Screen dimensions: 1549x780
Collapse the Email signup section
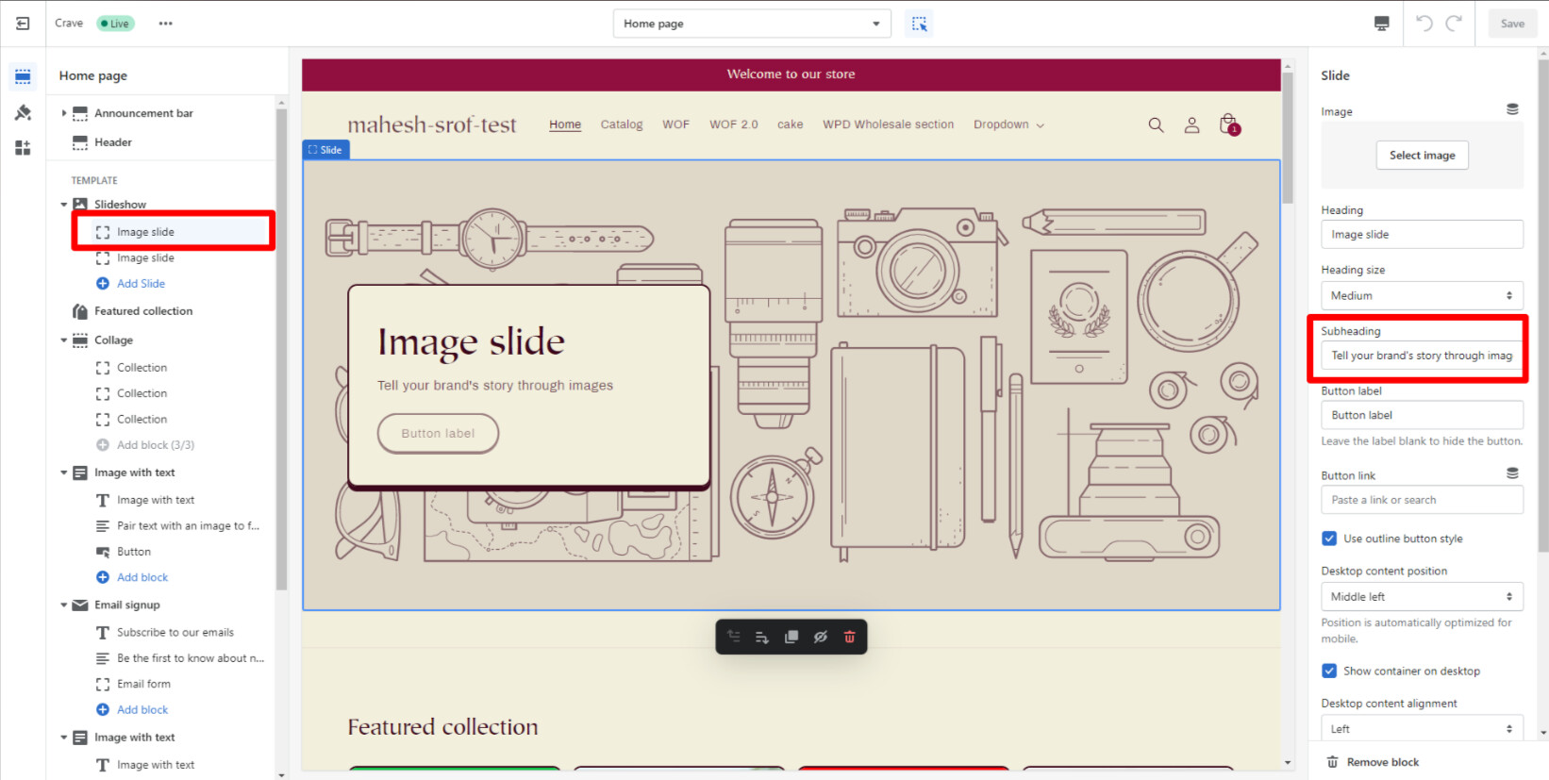tap(64, 606)
